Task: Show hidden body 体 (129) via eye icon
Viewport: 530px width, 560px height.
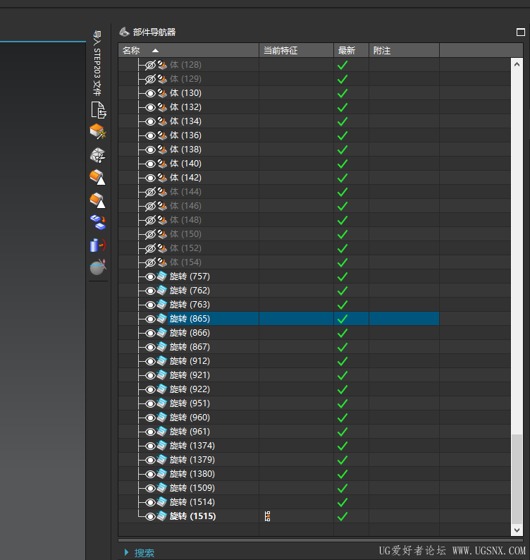Action: [150, 79]
